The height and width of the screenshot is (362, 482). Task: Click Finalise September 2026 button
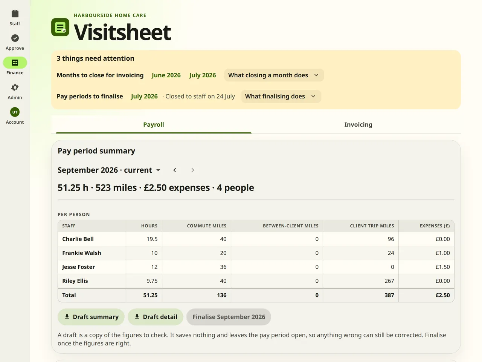tap(229, 317)
